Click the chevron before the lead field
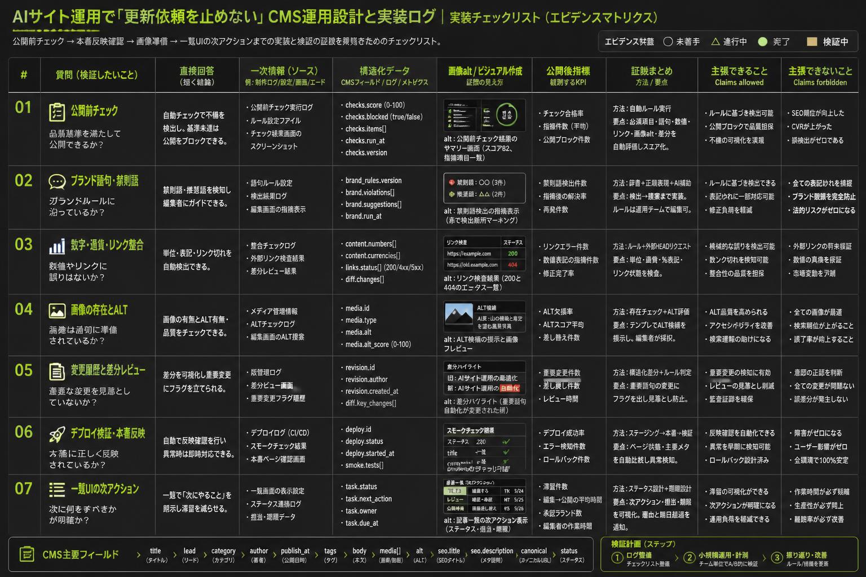 tap(175, 555)
